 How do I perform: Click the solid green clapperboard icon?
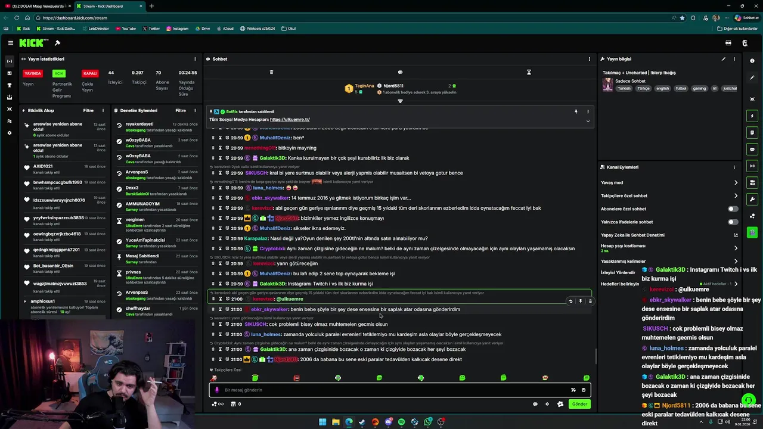752,232
